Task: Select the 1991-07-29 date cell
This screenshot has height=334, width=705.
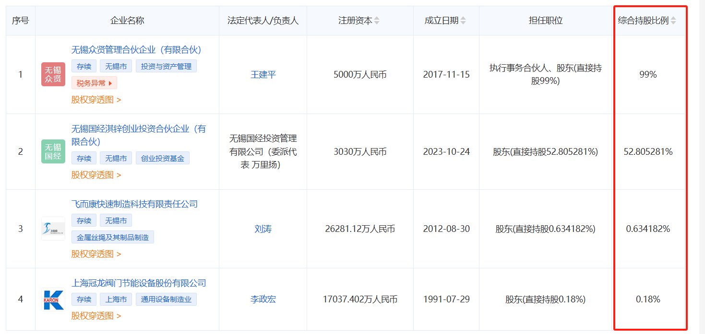Action: 446,299
